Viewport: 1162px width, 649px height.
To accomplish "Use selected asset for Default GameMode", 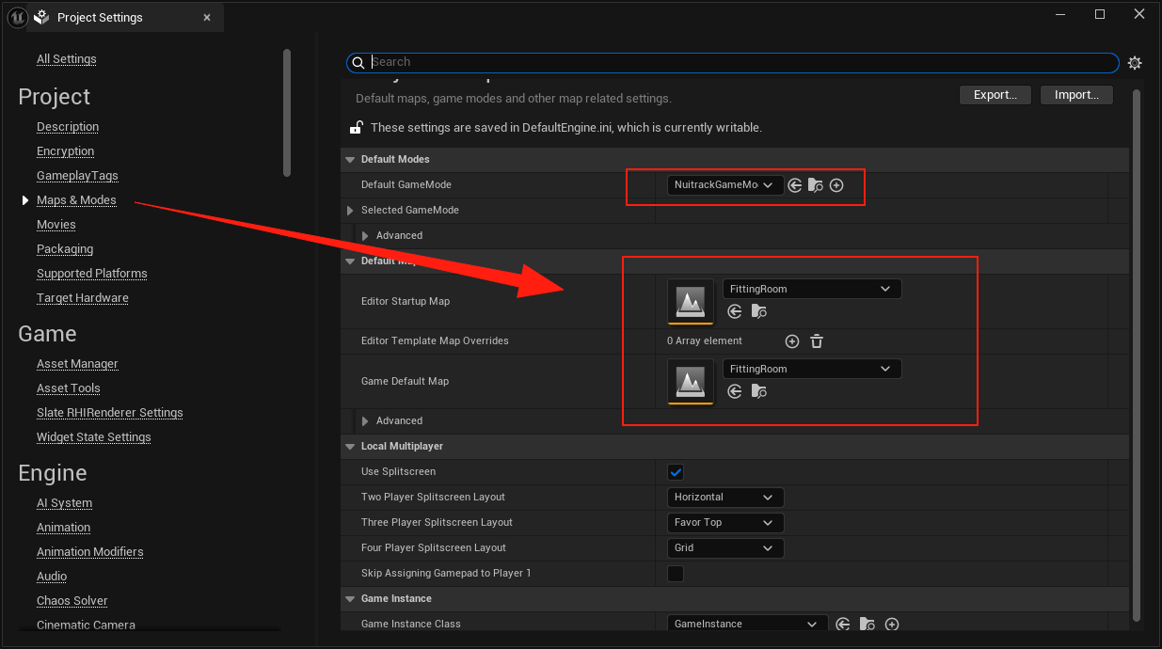I will coord(795,185).
